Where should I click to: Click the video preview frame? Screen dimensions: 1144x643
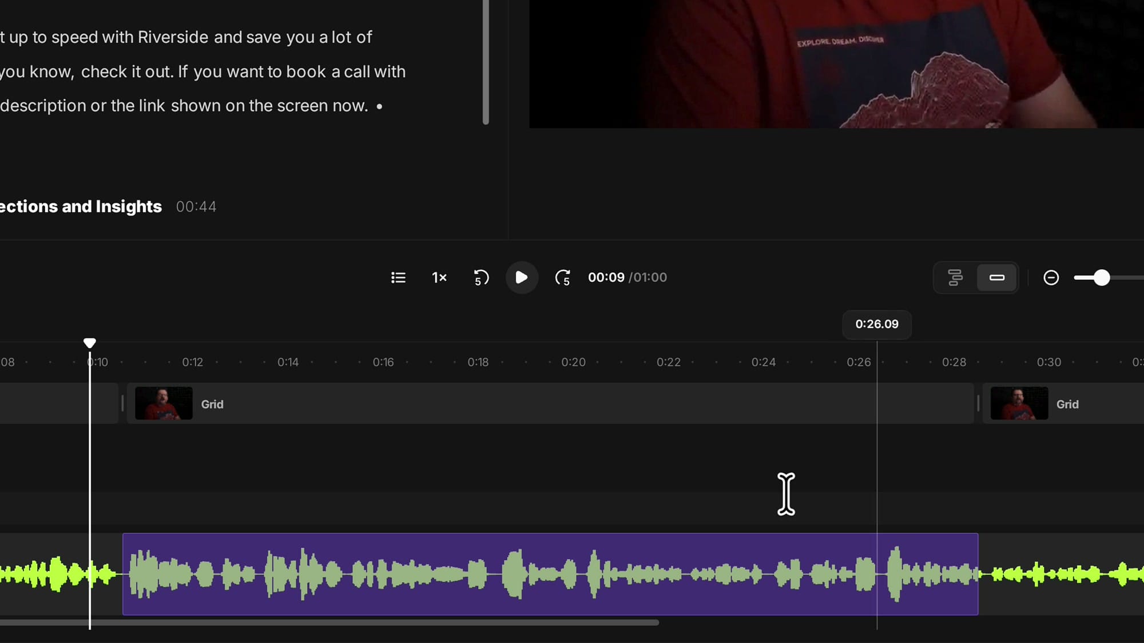(x=836, y=63)
